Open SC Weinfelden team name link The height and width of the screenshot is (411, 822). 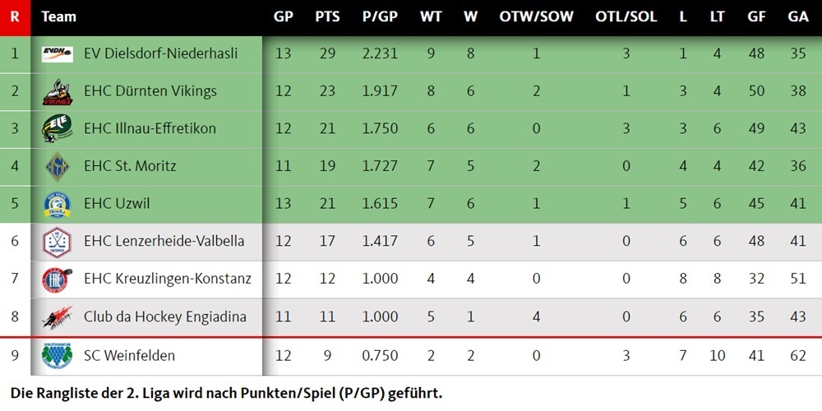[129, 356]
